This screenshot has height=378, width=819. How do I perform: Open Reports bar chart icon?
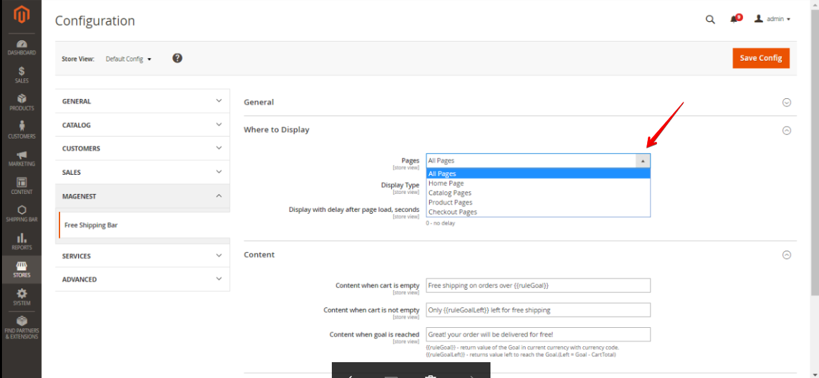[x=21, y=239]
